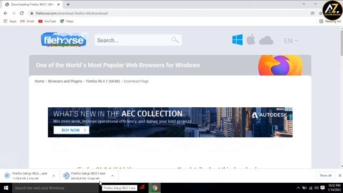Open Maps bookmark
The height and width of the screenshot is (193, 343).
67,21
